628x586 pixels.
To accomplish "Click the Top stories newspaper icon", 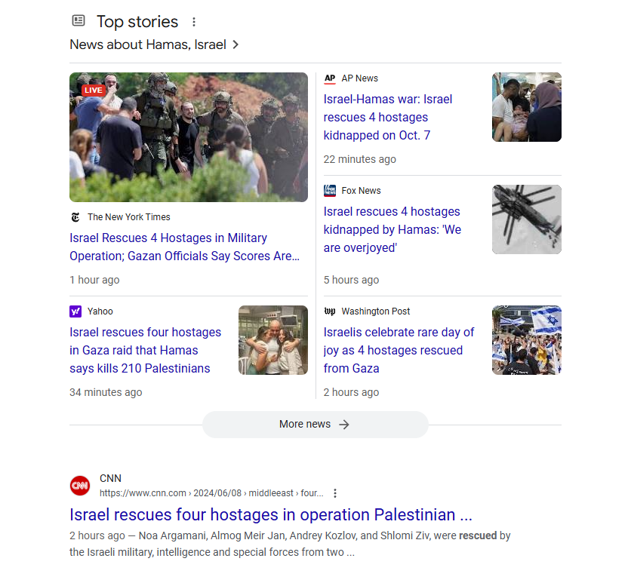I will [78, 20].
